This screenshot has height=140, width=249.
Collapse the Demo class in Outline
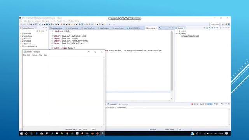(177, 34)
